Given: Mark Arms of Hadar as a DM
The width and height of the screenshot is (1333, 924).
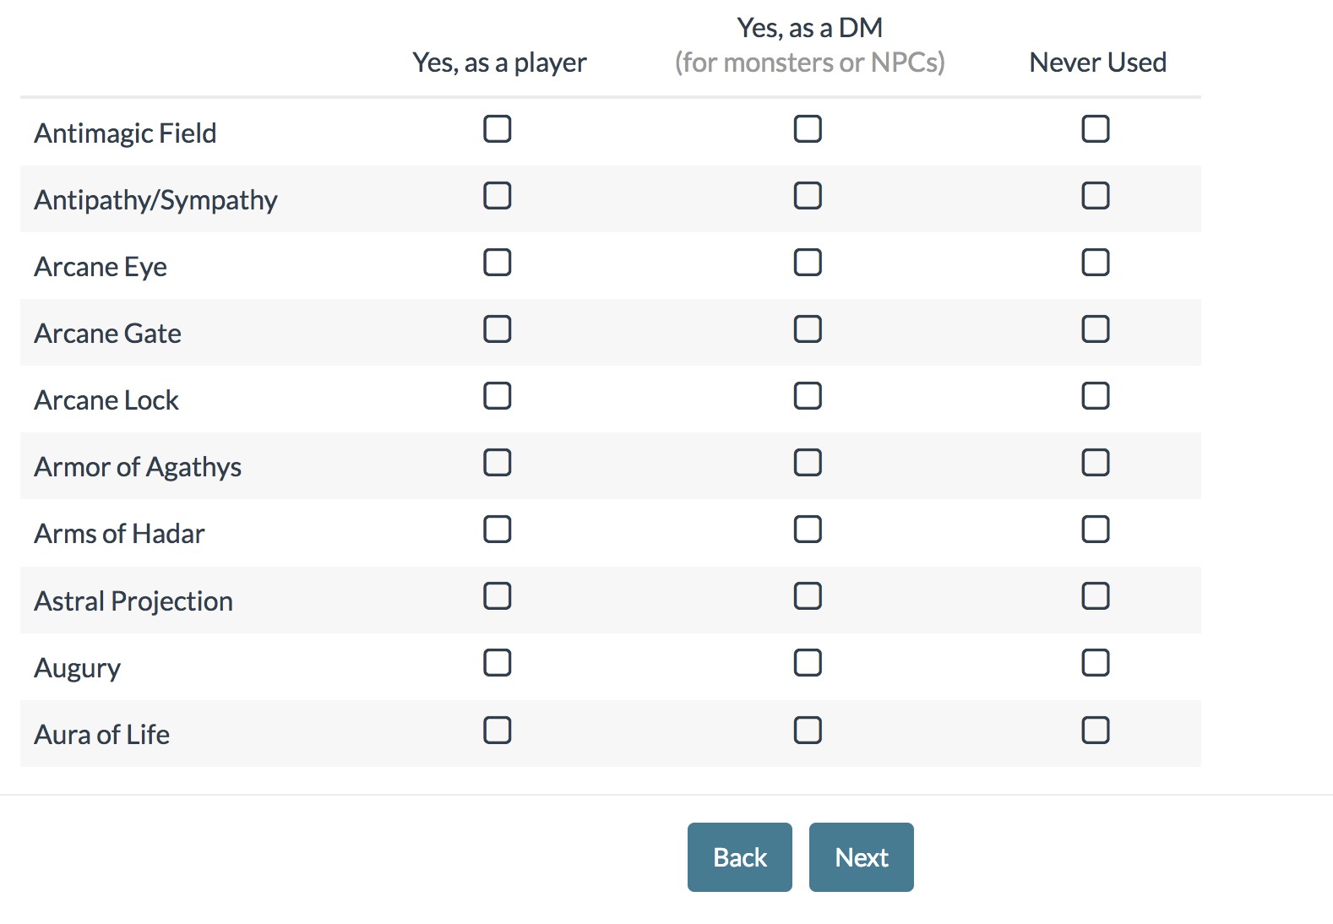Looking at the screenshot, I should point(808,530).
